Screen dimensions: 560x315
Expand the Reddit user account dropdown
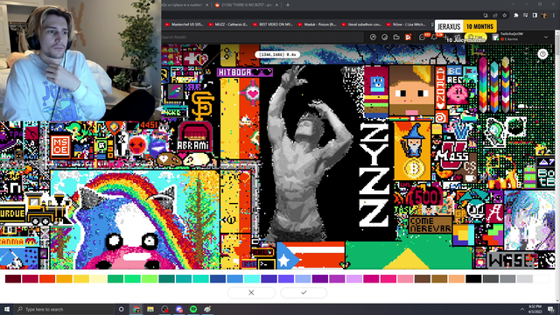point(546,37)
